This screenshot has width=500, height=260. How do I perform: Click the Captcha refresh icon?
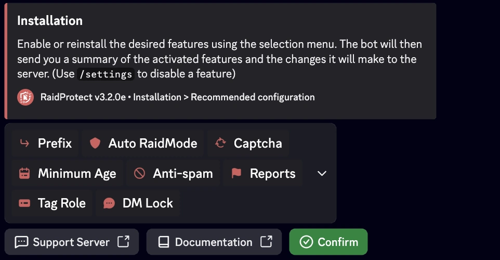click(220, 144)
